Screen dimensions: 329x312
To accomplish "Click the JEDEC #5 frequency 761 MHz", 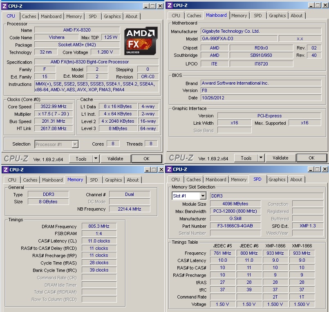I will click(x=222, y=253).
